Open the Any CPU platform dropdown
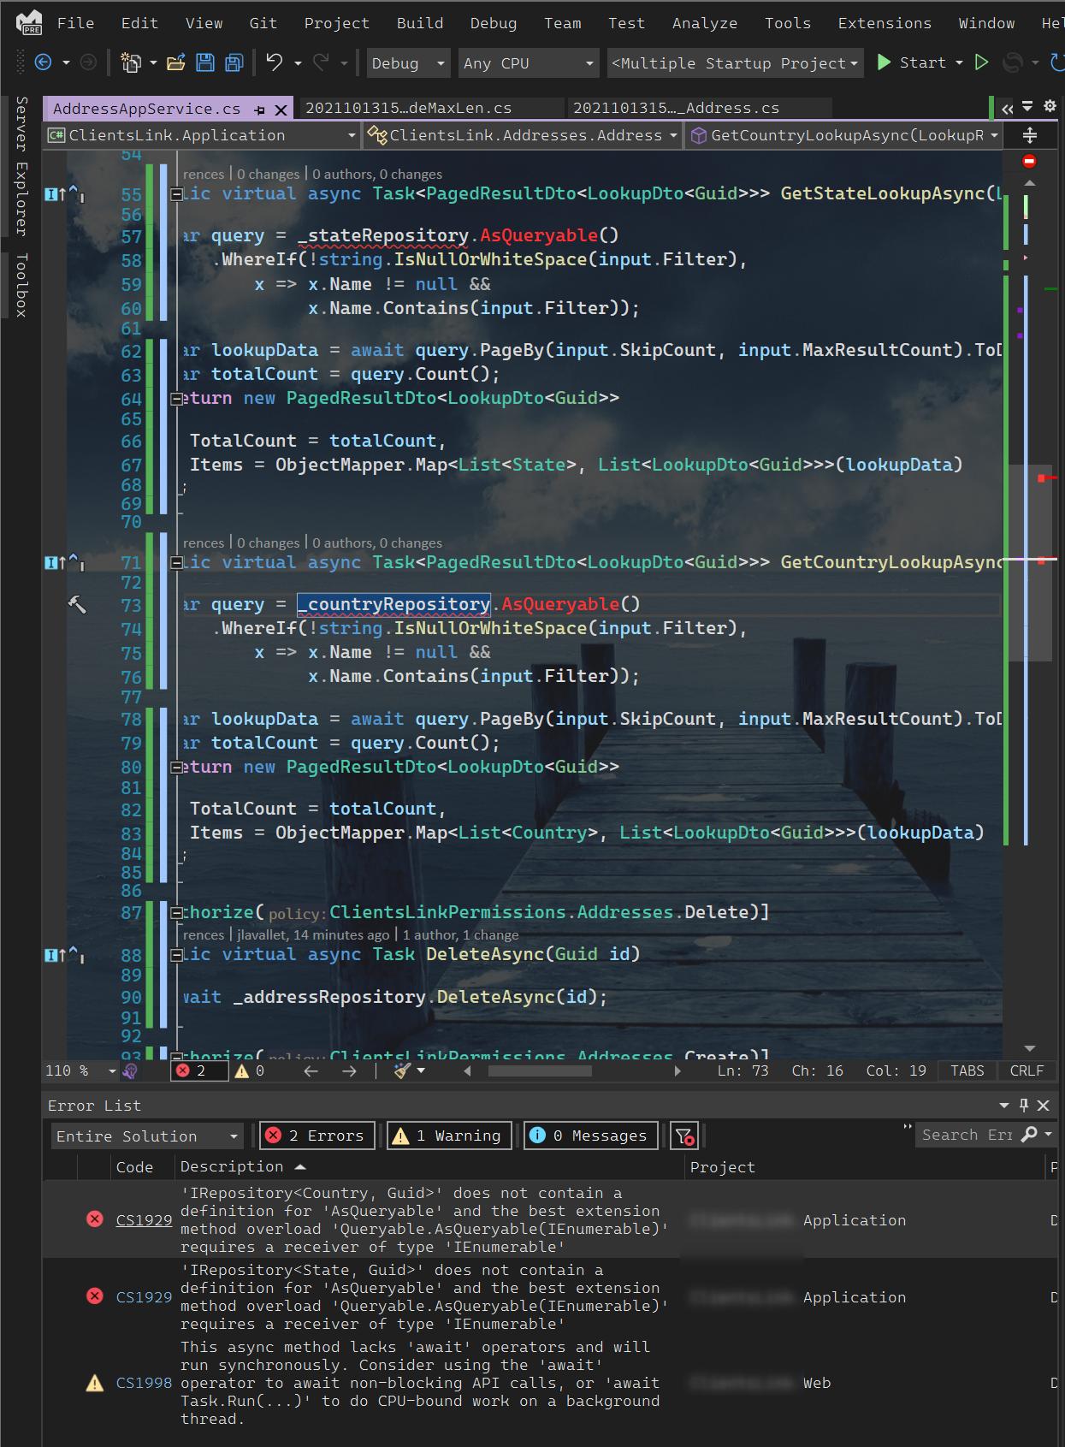 [x=528, y=63]
